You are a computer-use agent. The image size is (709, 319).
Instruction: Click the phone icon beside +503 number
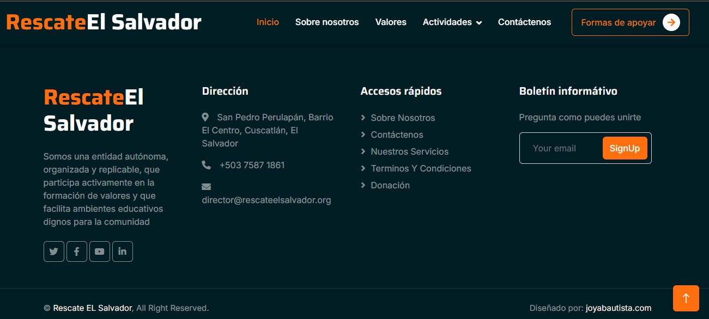206,165
